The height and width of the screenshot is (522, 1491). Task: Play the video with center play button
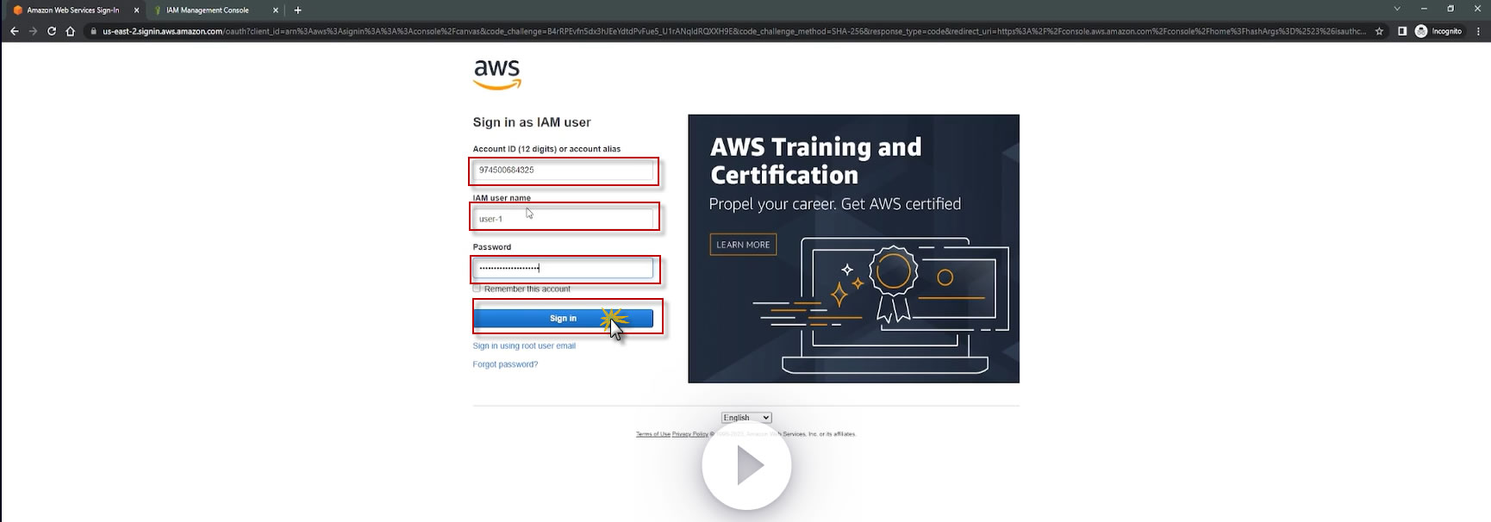[x=746, y=466]
